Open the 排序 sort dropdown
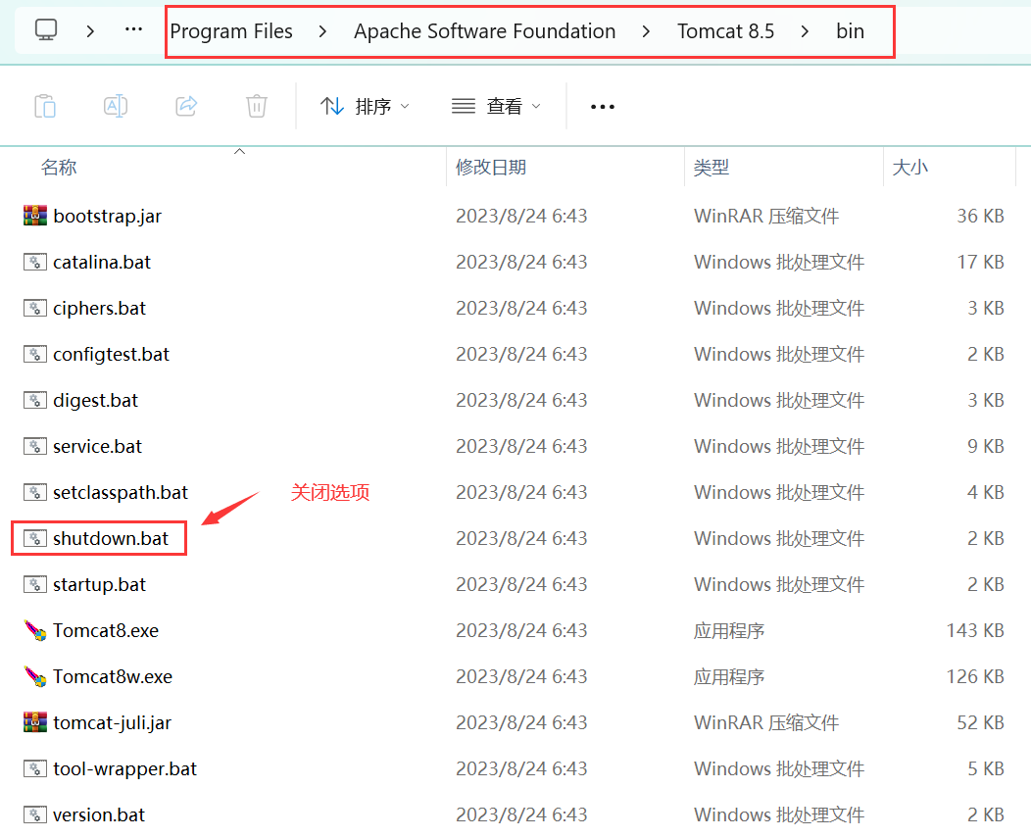This screenshot has width=1031, height=838. click(365, 106)
